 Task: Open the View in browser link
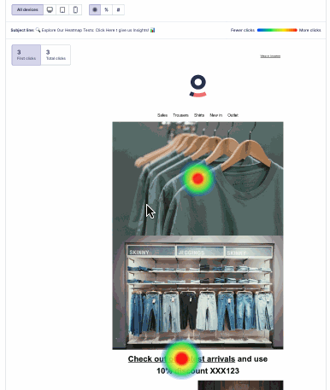point(270,56)
